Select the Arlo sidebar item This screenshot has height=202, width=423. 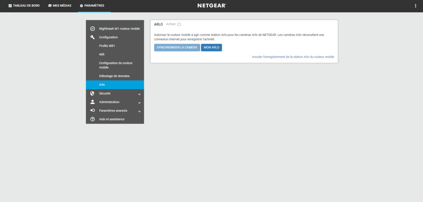[x=115, y=85]
